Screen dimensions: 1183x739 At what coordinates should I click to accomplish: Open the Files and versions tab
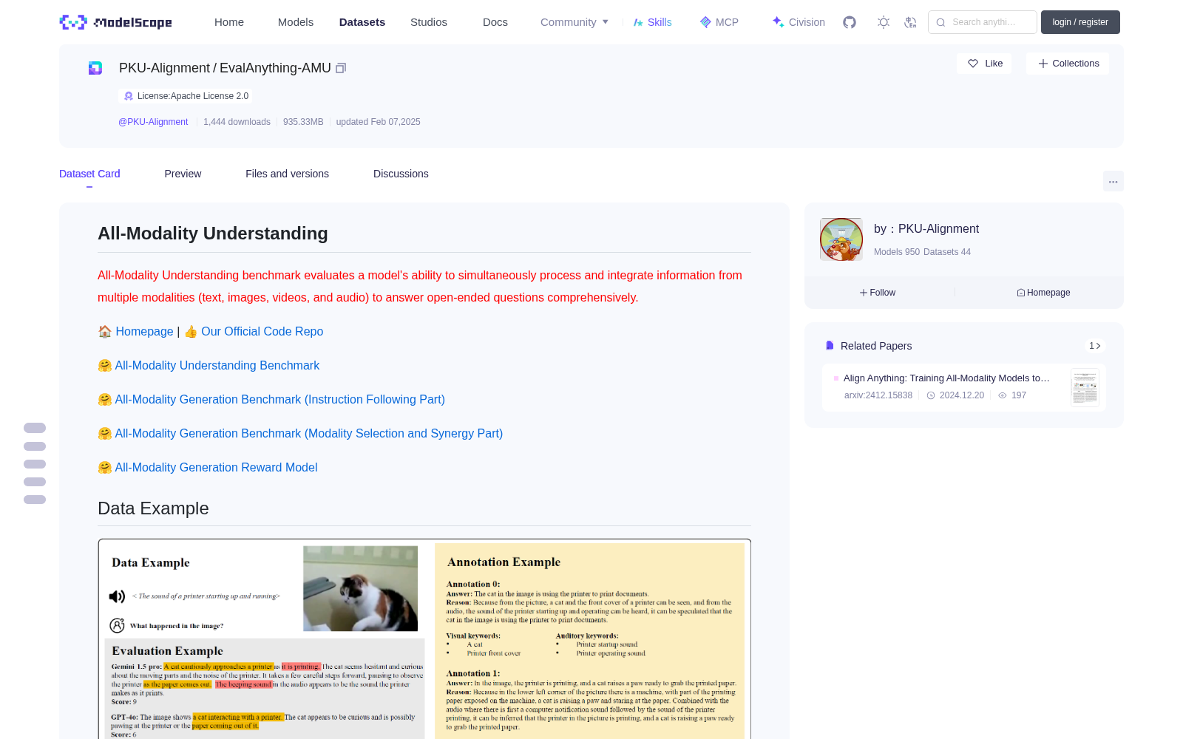pyautogui.click(x=287, y=174)
